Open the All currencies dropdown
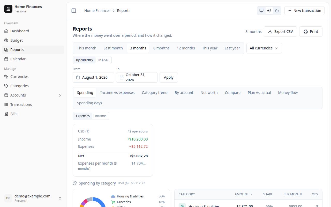Screen dimensions: 331x207 click(264, 48)
